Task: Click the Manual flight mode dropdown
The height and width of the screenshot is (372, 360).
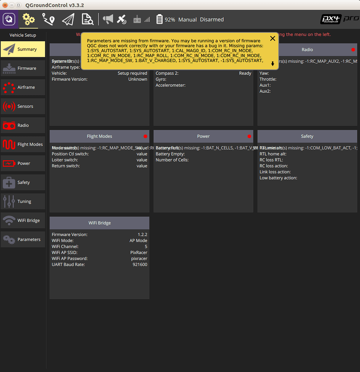Action: pos(187,19)
